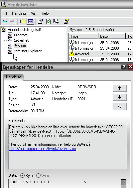Screen dimensions: 133x188
Task: Open the Vis menu
Action: coord(33,13)
